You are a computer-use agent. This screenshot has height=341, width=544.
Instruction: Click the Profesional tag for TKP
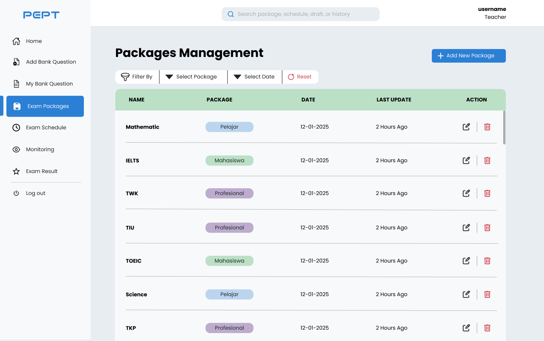tap(229, 328)
